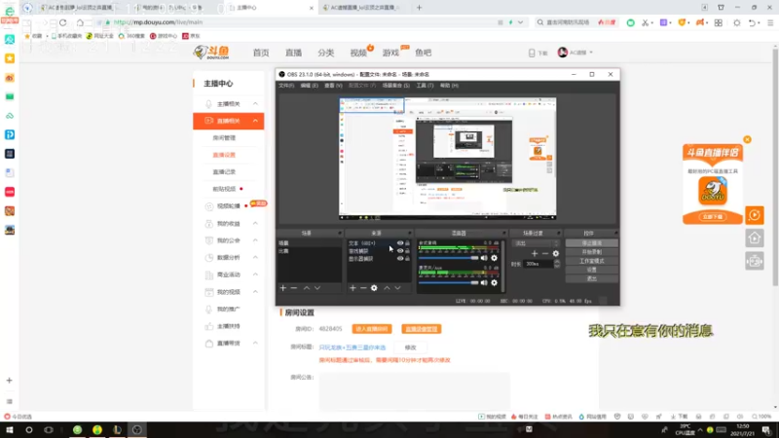Open transition properties gear in 场景过渡 panel
This screenshot has width=779, height=438.
tap(555, 254)
